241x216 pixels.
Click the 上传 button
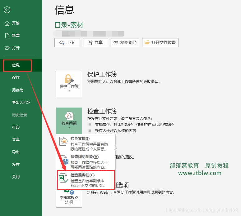pyautogui.click(x=67, y=42)
